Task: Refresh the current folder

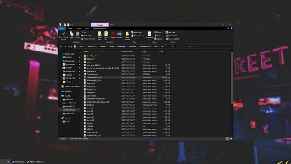Action: pyautogui.click(x=177, y=46)
